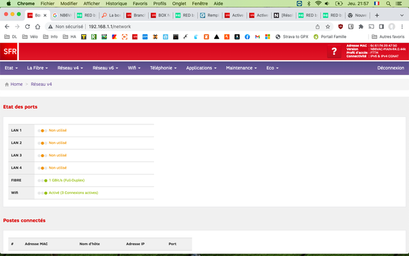This screenshot has height=256, width=409.
Task: Open the Favoris menu
Action: click(140, 3)
